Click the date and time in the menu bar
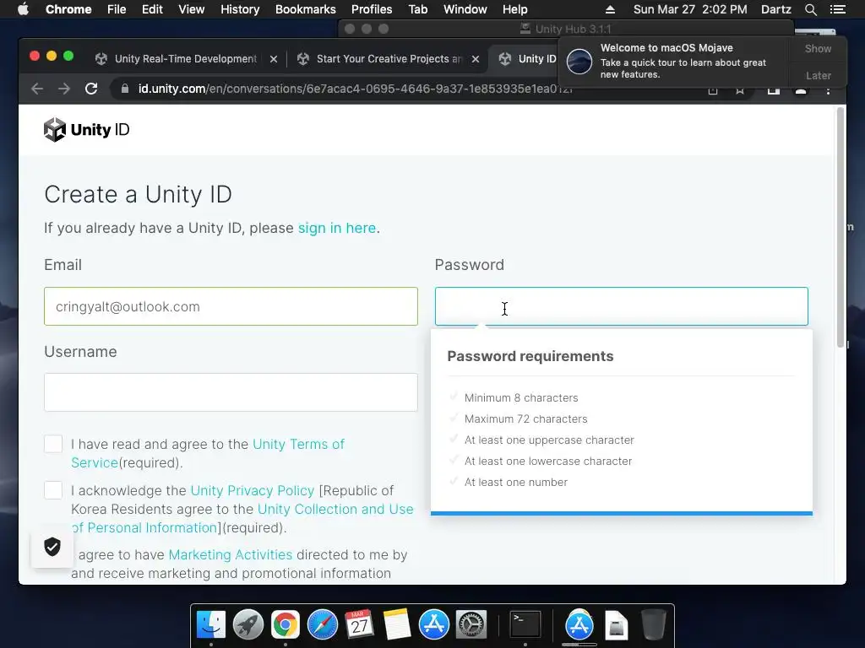Viewport: 865px width, 648px height. coord(690,9)
